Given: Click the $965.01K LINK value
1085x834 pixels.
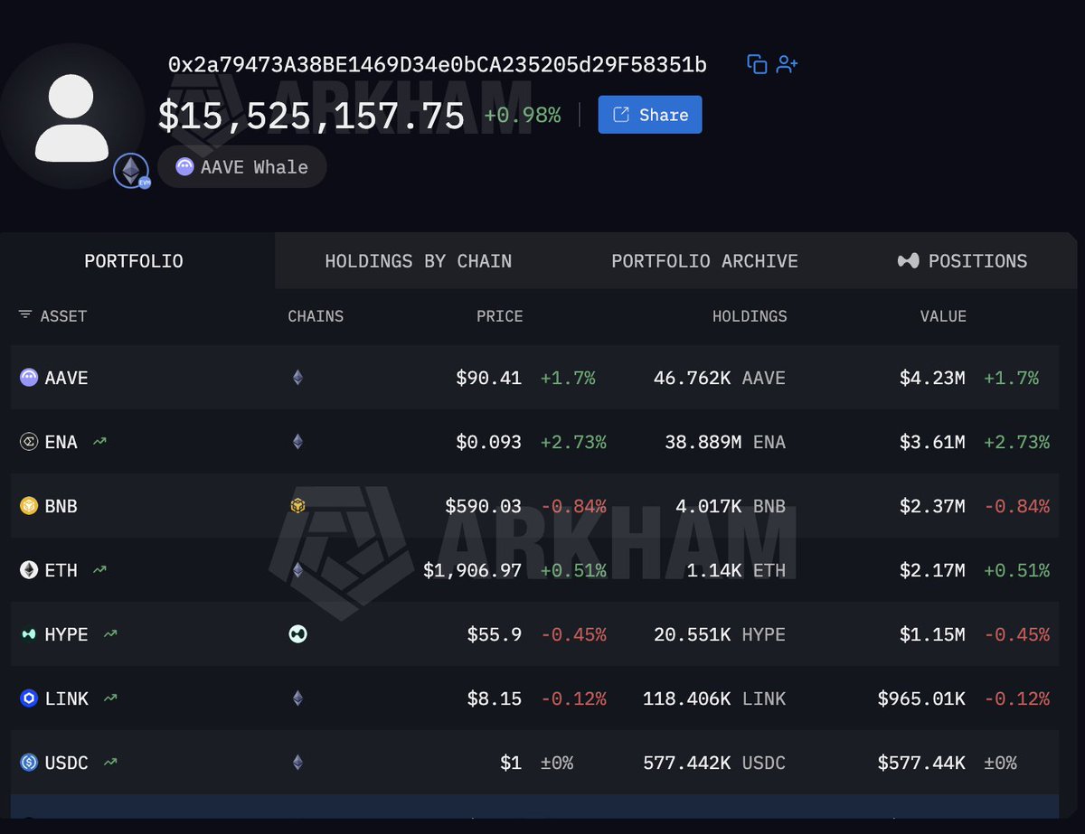Looking at the screenshot, I should click(921, 698).
